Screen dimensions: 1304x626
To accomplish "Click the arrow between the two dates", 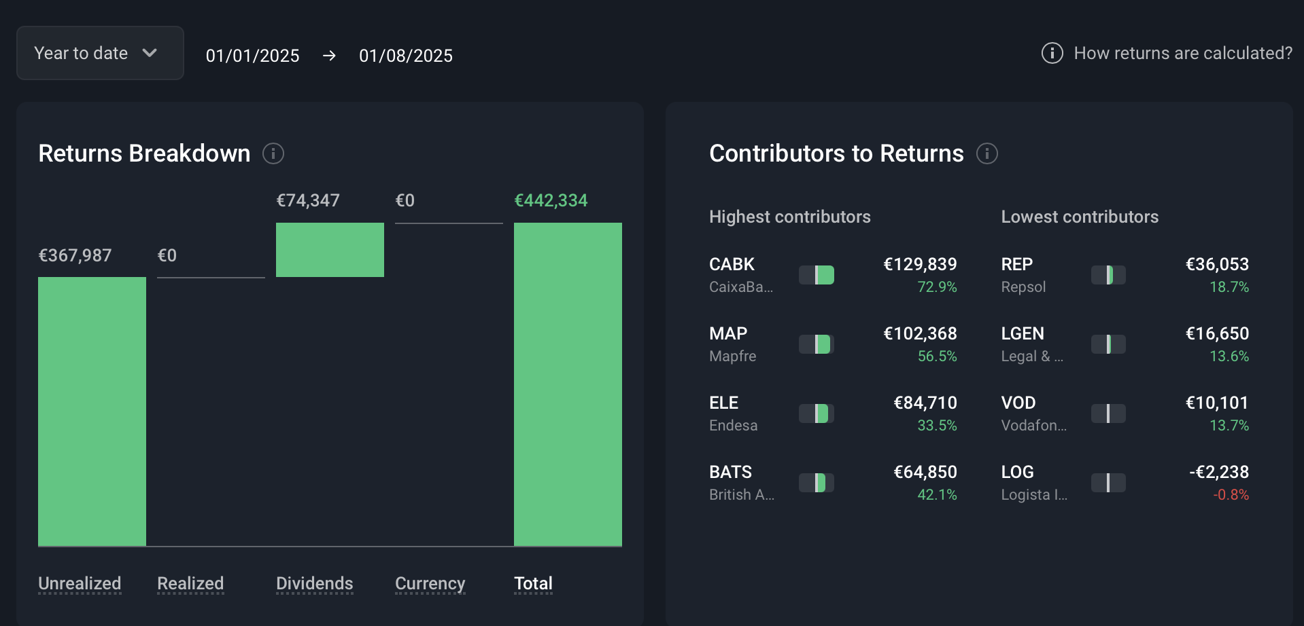I will point(329,56).
